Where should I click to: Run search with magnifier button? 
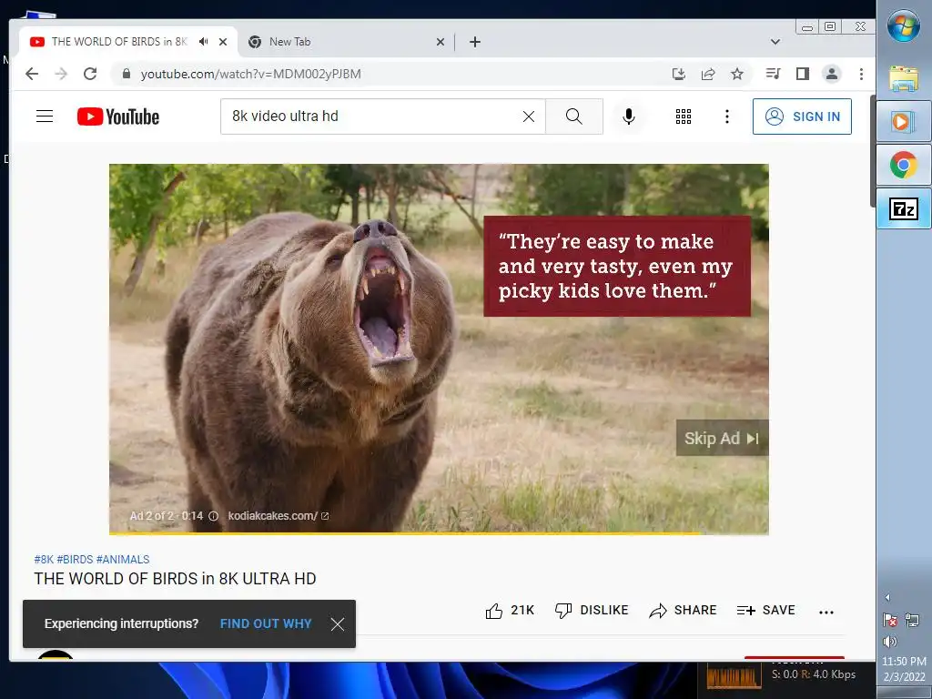(574, 116)
